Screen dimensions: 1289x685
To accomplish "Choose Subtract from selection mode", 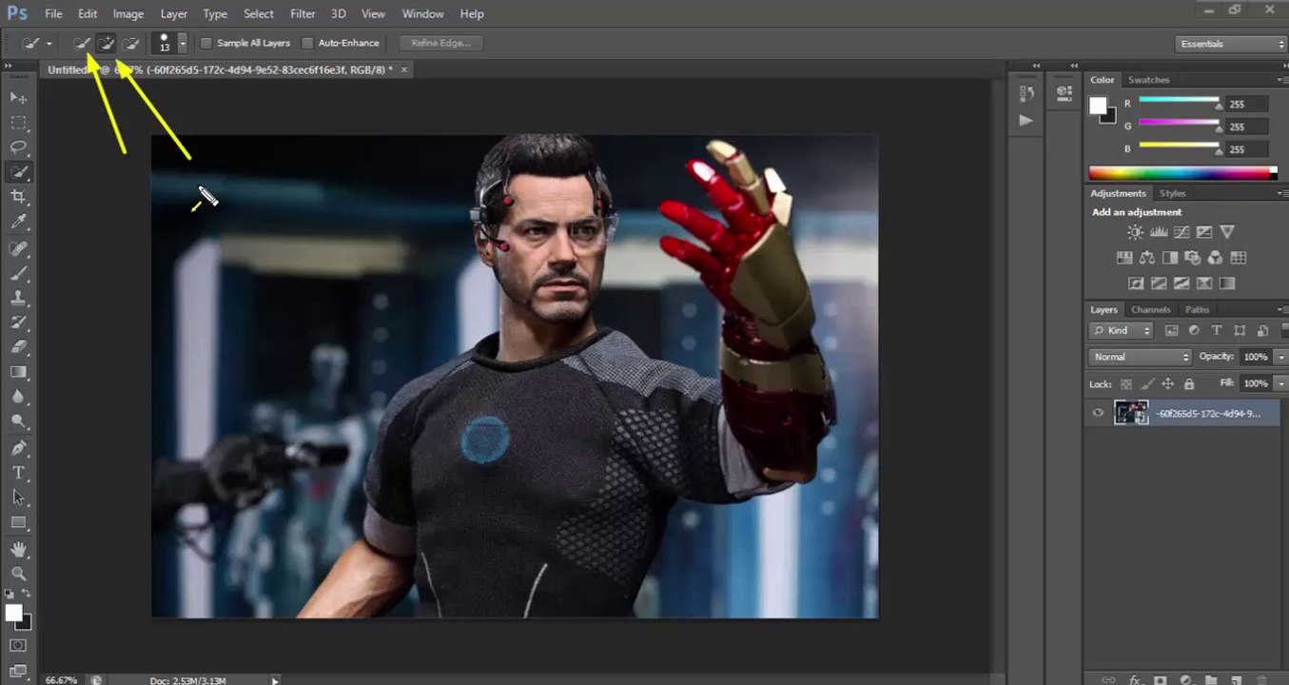I will click(x=131, y=43).
